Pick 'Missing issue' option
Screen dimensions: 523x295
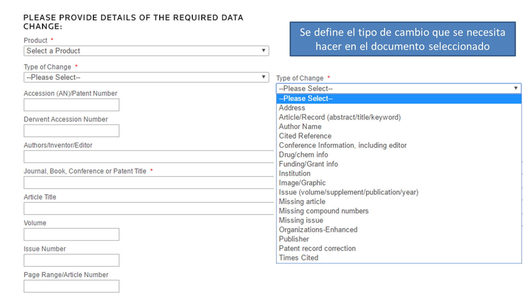(399, 220)
